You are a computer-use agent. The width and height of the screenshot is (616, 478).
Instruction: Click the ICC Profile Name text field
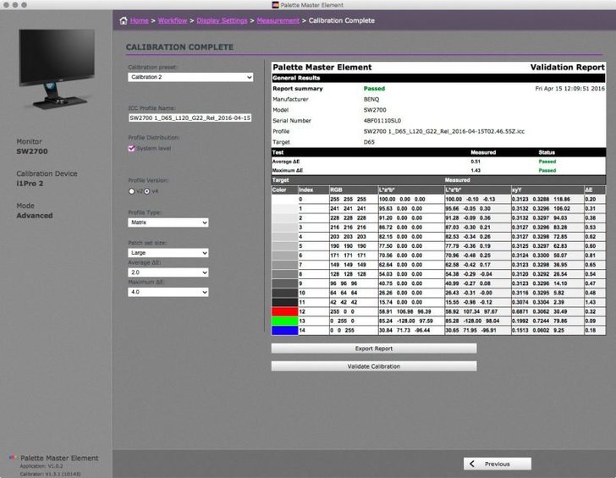(x=190, y=118)
